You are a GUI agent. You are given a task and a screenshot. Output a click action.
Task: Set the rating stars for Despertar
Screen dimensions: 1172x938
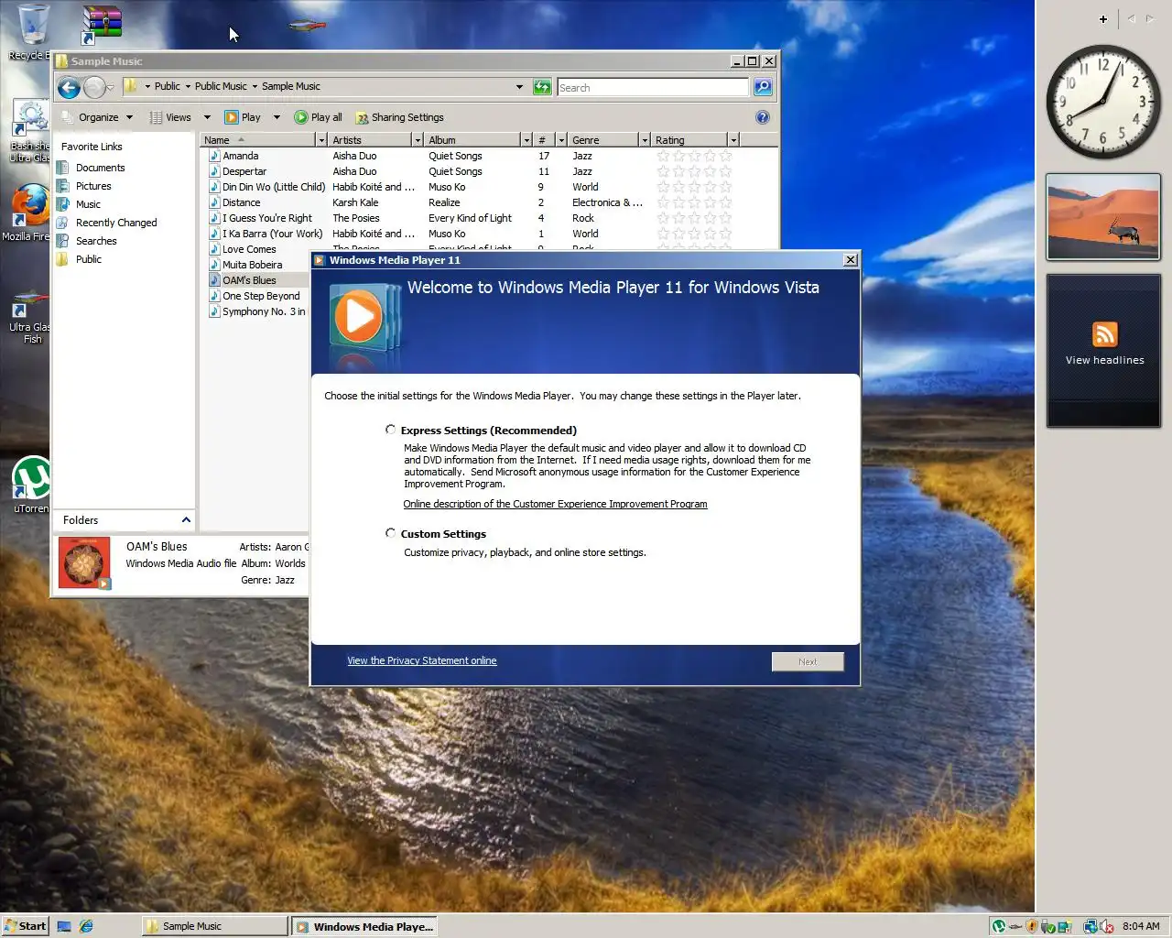tap(694, 171)
